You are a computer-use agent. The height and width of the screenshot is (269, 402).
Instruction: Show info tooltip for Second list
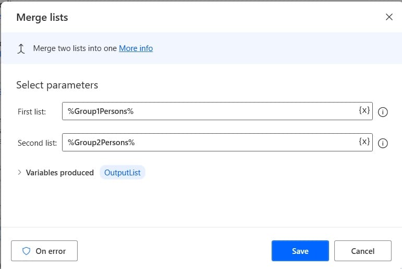point(383,143)
